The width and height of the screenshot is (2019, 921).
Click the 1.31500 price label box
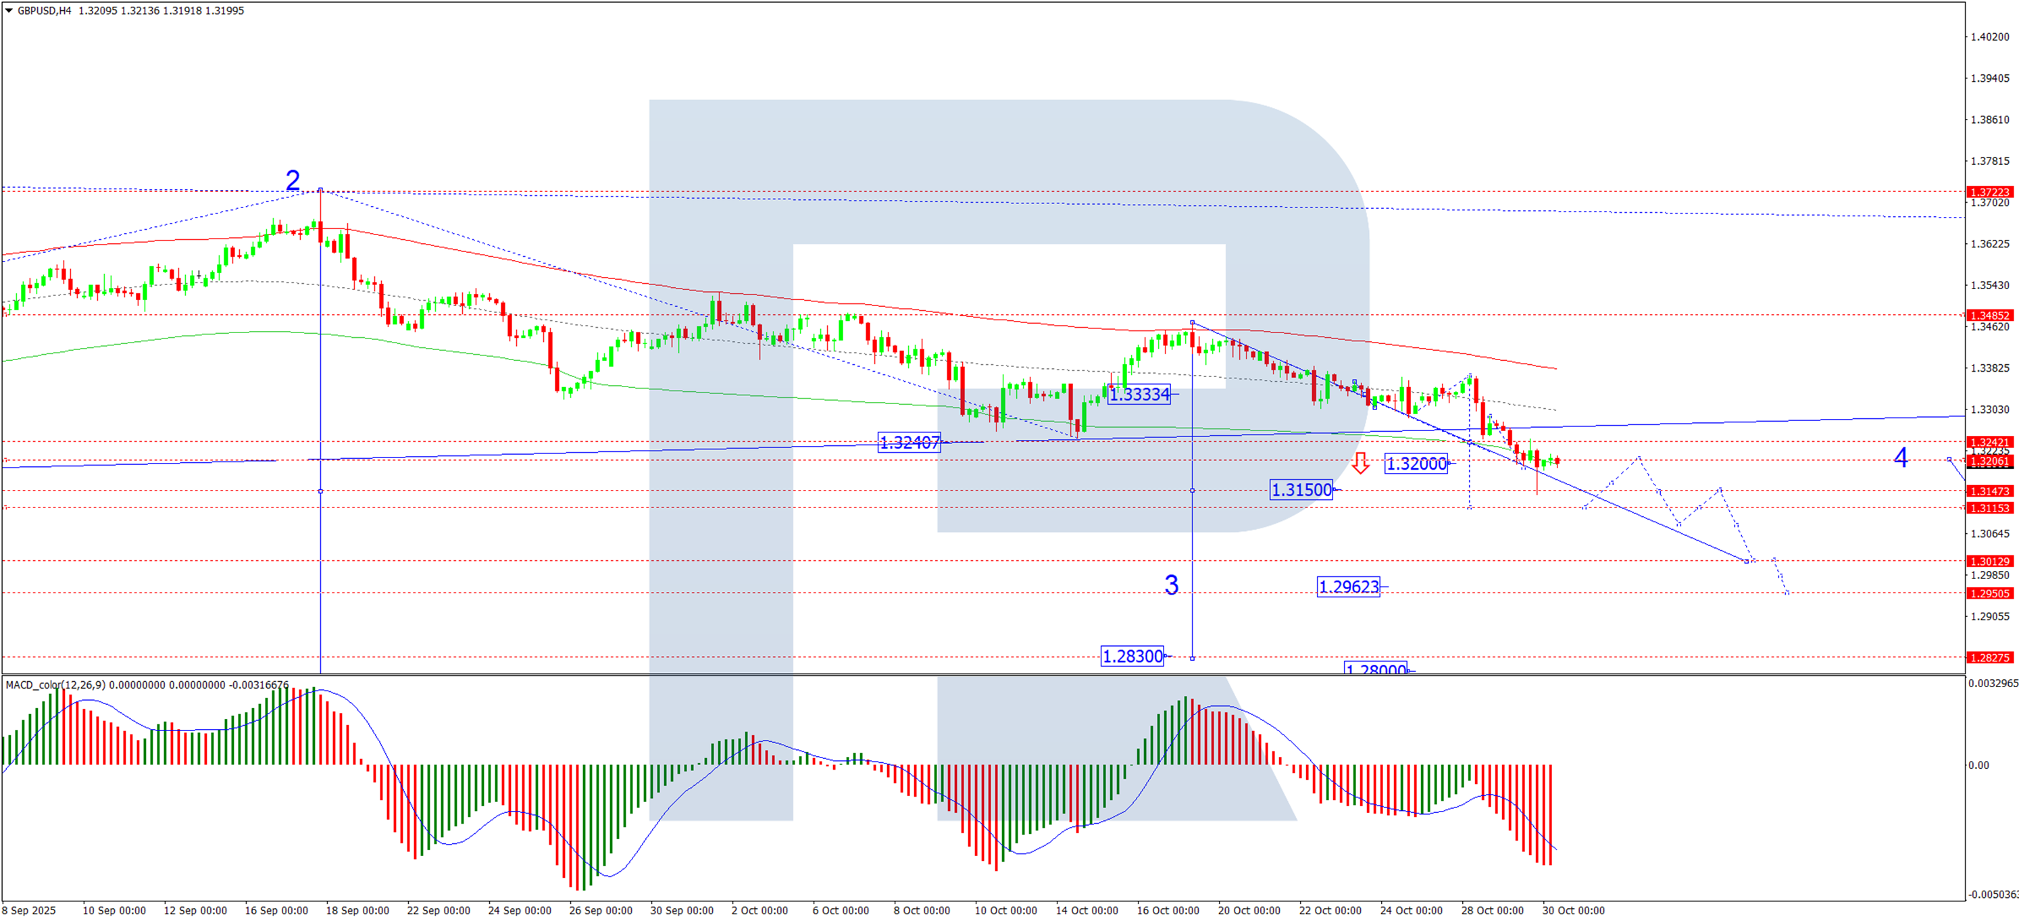click(x=1301, y=490)
